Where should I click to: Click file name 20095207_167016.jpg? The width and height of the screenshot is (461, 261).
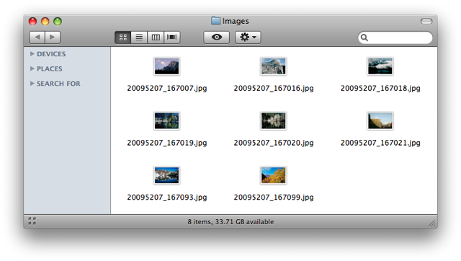(274, 88)
